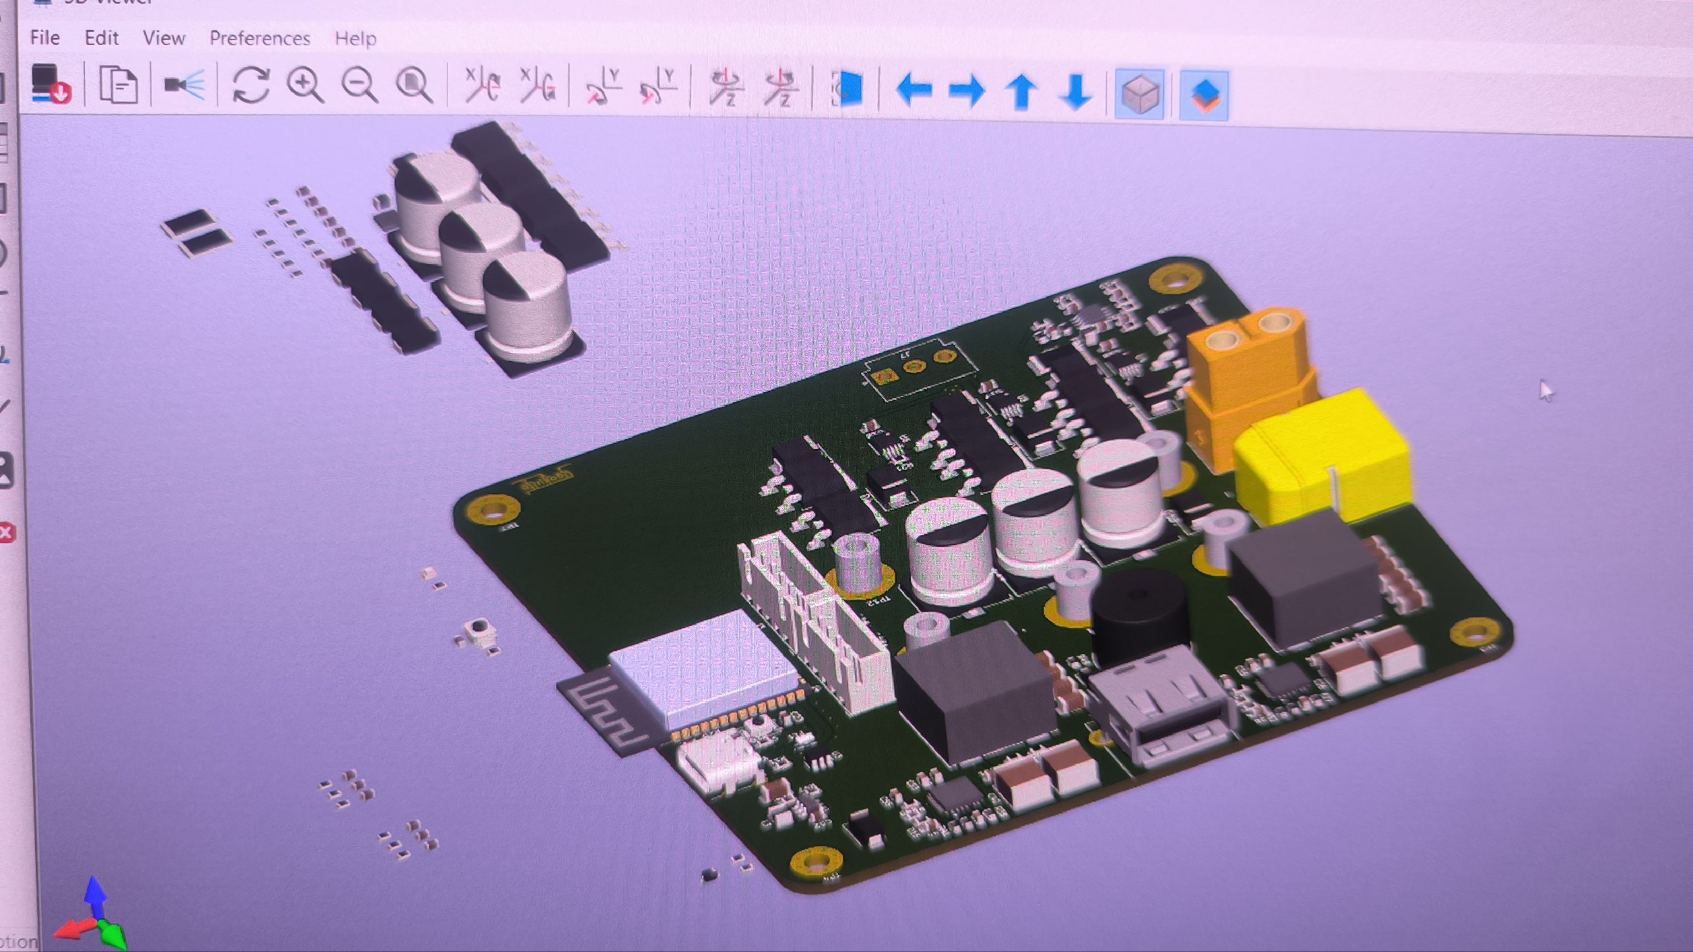Zoom in using magnifier plus icon
This screenshot has width=1693, height=952.
[x=305, y=85]
